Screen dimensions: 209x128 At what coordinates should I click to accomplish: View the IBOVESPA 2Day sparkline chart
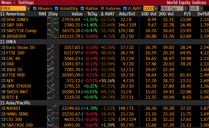pyautogui.click(x=53, y=36)
